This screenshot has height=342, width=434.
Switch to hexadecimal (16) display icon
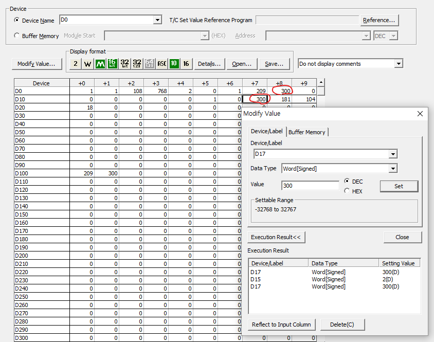point(186,64)
